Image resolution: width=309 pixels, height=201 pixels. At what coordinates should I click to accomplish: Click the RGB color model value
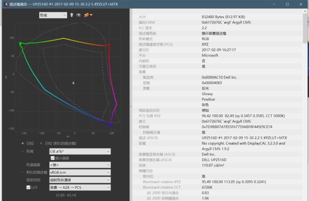point(205,39)
